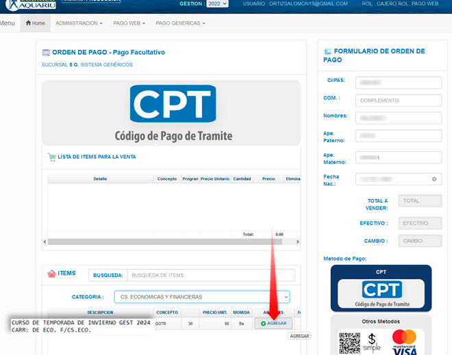
Task: Click the shopping cart icon beside Lista de Items
Action: [52, 157]
